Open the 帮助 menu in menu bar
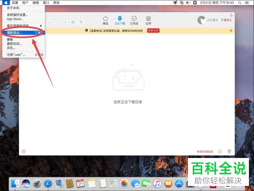The width and height of the screenshot is (254, 191). pyautogui.click(x=56, y=3)
